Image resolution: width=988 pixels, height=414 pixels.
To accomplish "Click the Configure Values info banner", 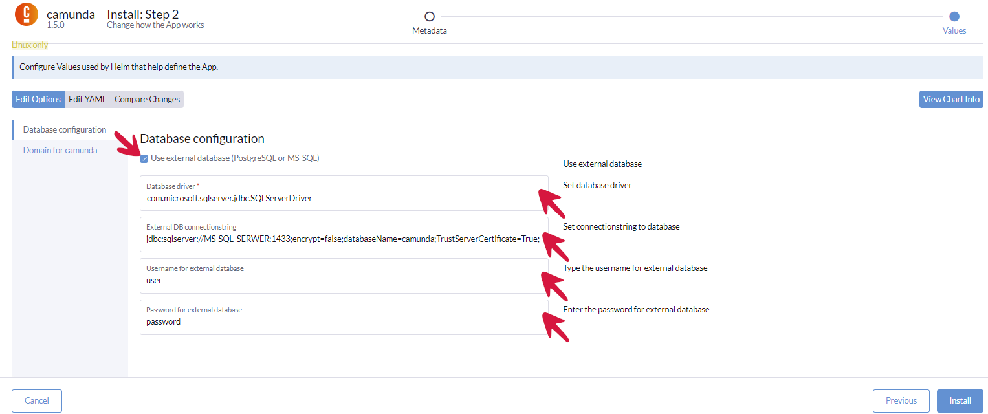I will point(496,67).
